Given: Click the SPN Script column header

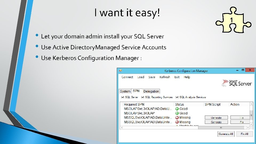Looking at the screenshot, I should (x=216, y=104).
